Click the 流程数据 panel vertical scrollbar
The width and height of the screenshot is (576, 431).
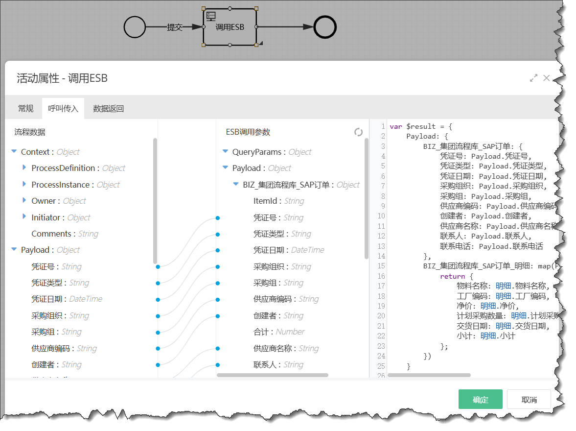pyautogui.click(x=155, y=201)
